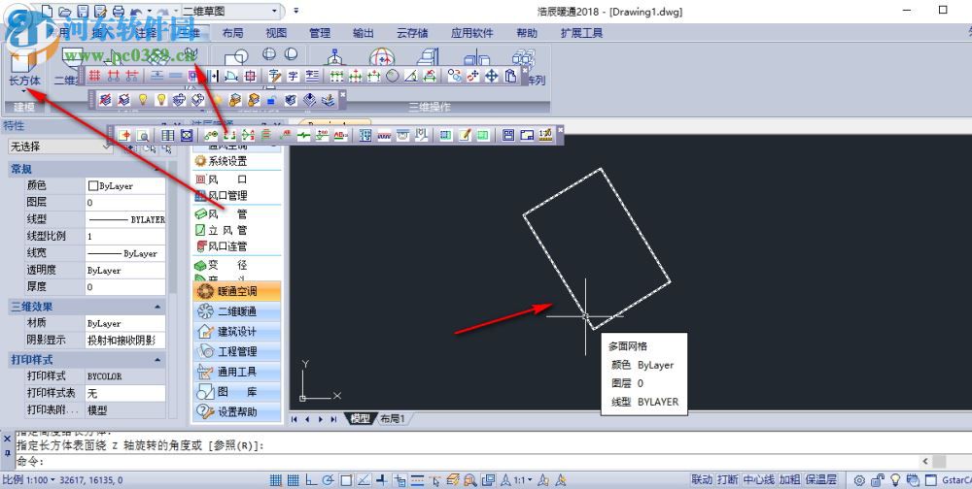Switch to the 模型 layout tab
The image size is (972, 489).
[x=360, y=418]
